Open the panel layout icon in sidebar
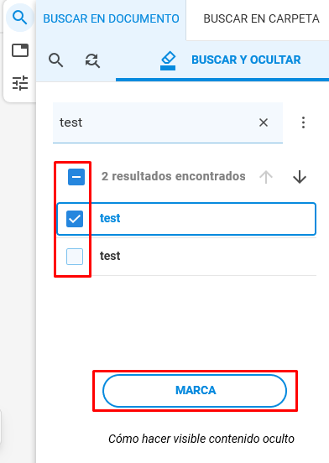This screenshot has height=463, width=329. tap(20, 50)
